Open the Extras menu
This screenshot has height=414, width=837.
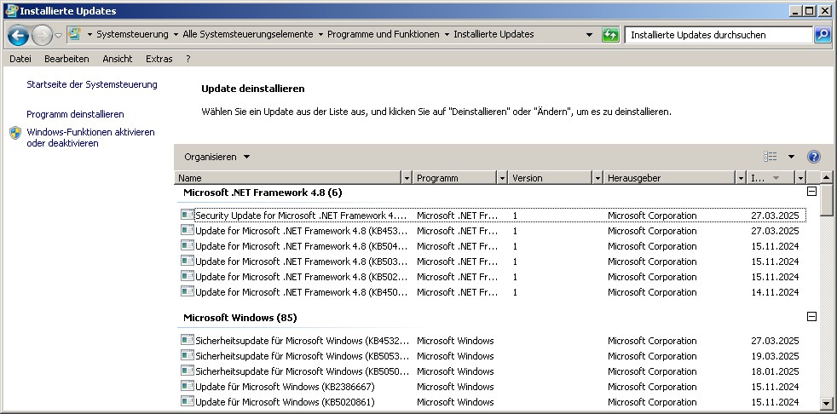coord(159,59)
